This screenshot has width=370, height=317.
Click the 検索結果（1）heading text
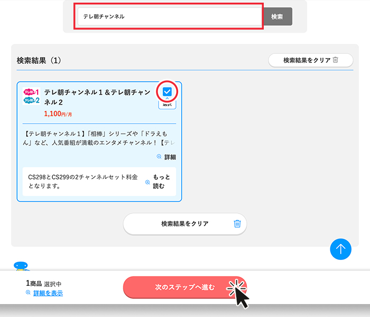point(39,60)
